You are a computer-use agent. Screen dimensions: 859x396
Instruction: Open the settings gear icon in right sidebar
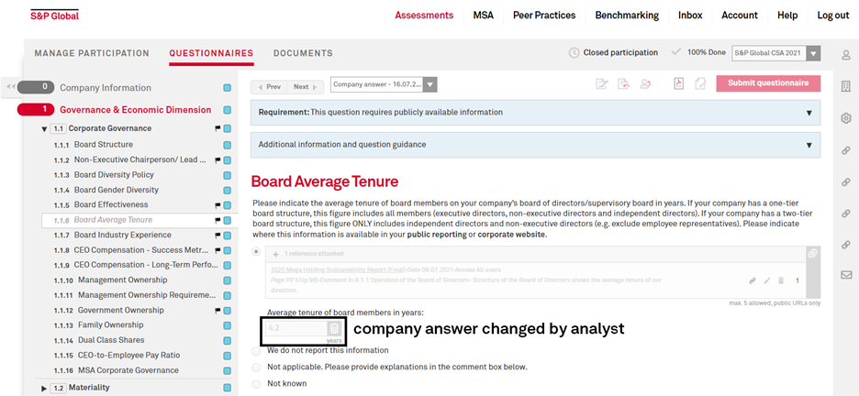pos(846,118)
